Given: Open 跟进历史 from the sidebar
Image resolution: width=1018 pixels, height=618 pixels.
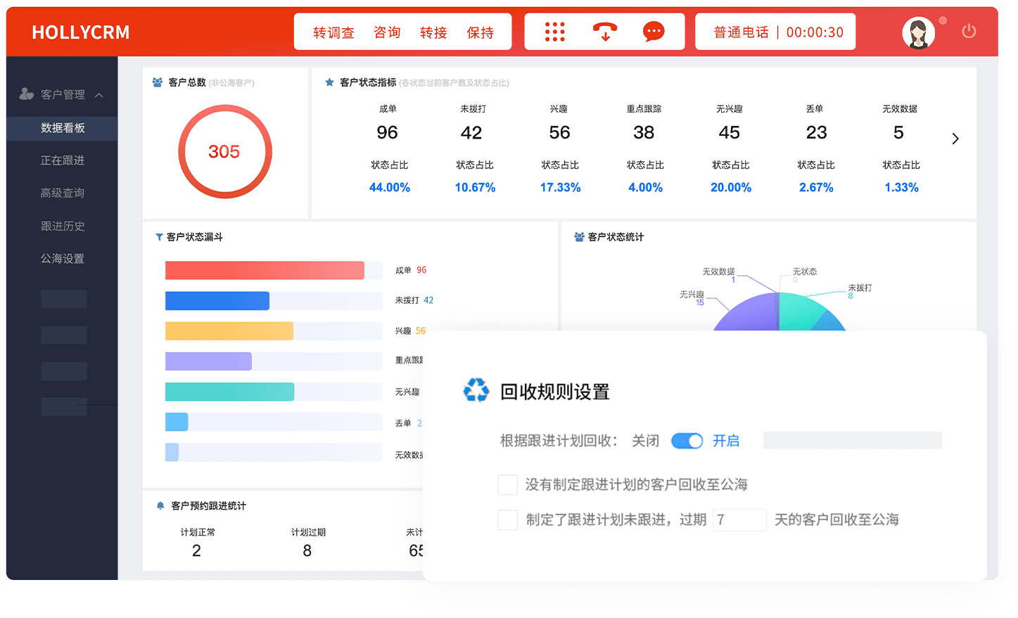Looking at the screenshot, I should (x=63, y=226).
